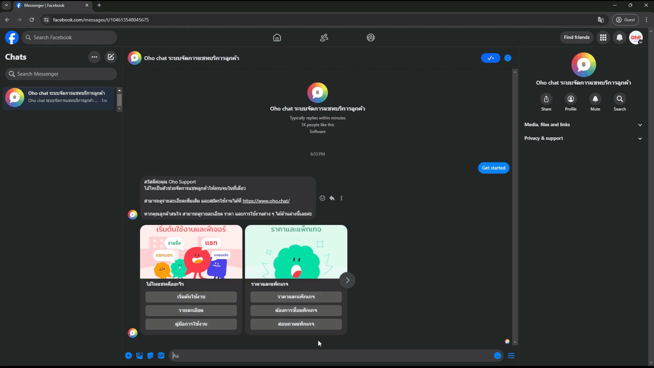Open emoji picker in message box
The height and width of the screenshot is (368, 654).
[x=497, y=356]
